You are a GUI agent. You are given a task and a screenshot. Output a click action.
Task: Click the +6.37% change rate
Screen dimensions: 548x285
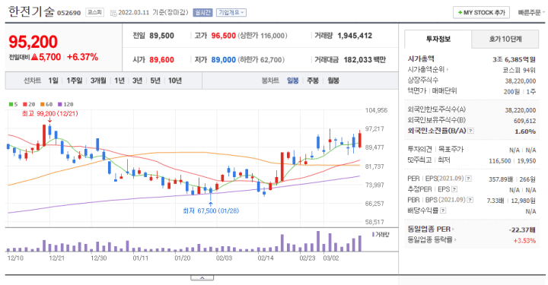pyautogui.click(x=82, y=57)
